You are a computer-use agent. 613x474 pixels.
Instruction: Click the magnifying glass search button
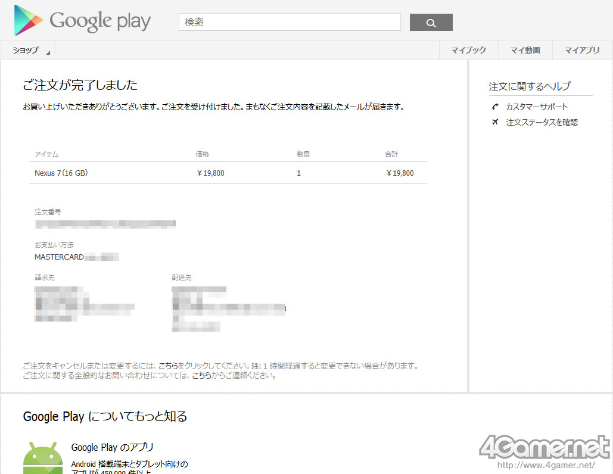point(431,23)
